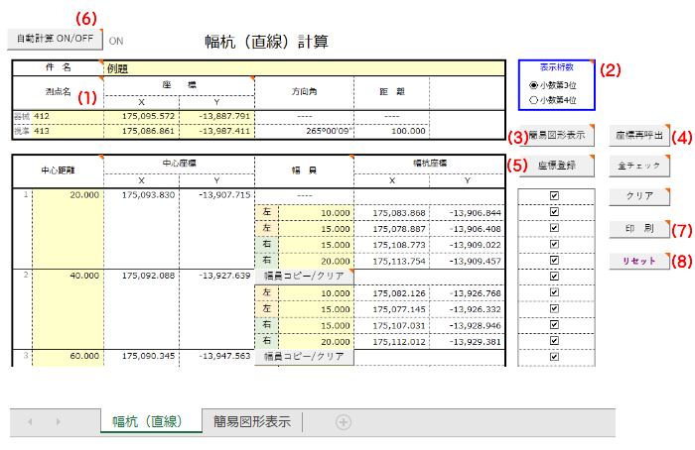This screenshot has width=695, height=450.
Task: Switch to the 簡易図形表示 sheet tab
Action: 252,422
